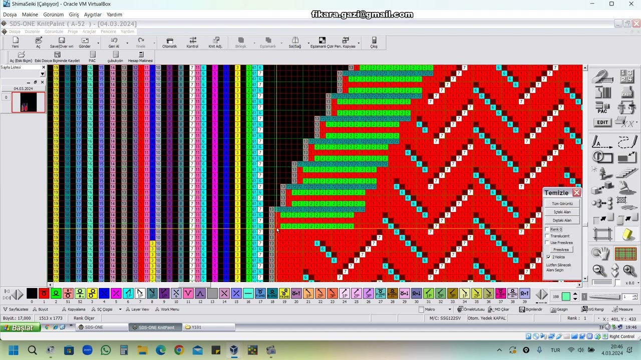641x360 pixels.
Task: Select blue color number 4
Action: point(104,294)
